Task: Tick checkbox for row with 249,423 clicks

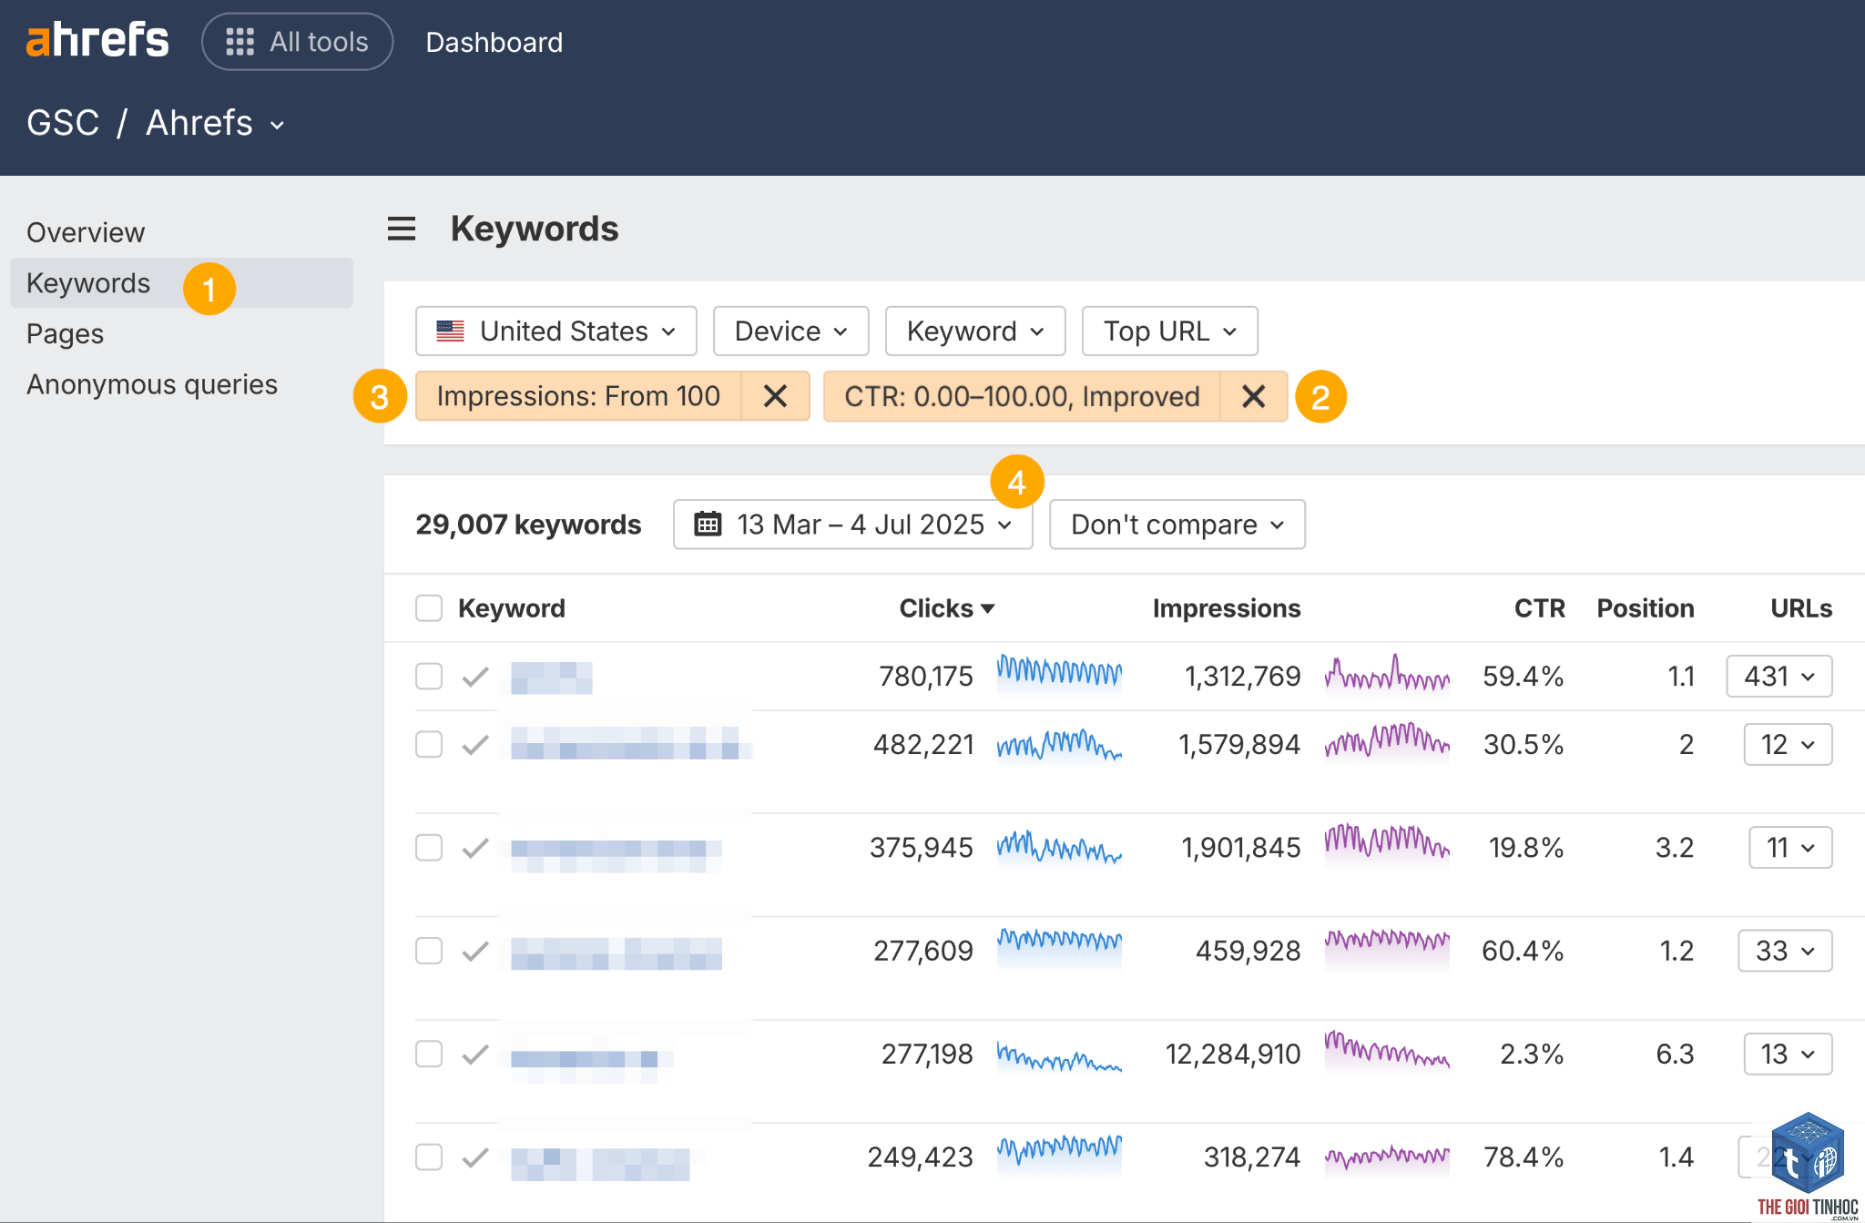Action: pyautogui.click(x=429, y=1157)
